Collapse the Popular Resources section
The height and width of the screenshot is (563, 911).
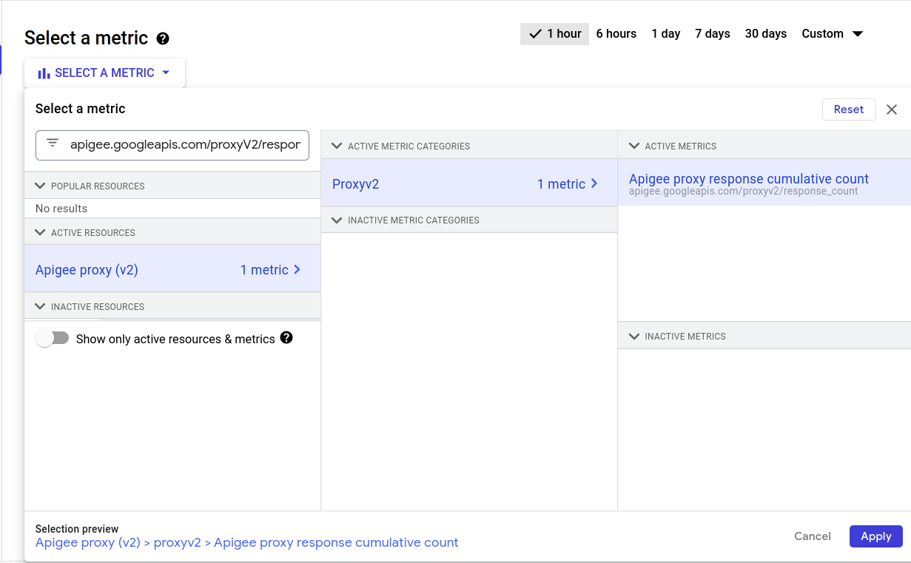(41, 186)
